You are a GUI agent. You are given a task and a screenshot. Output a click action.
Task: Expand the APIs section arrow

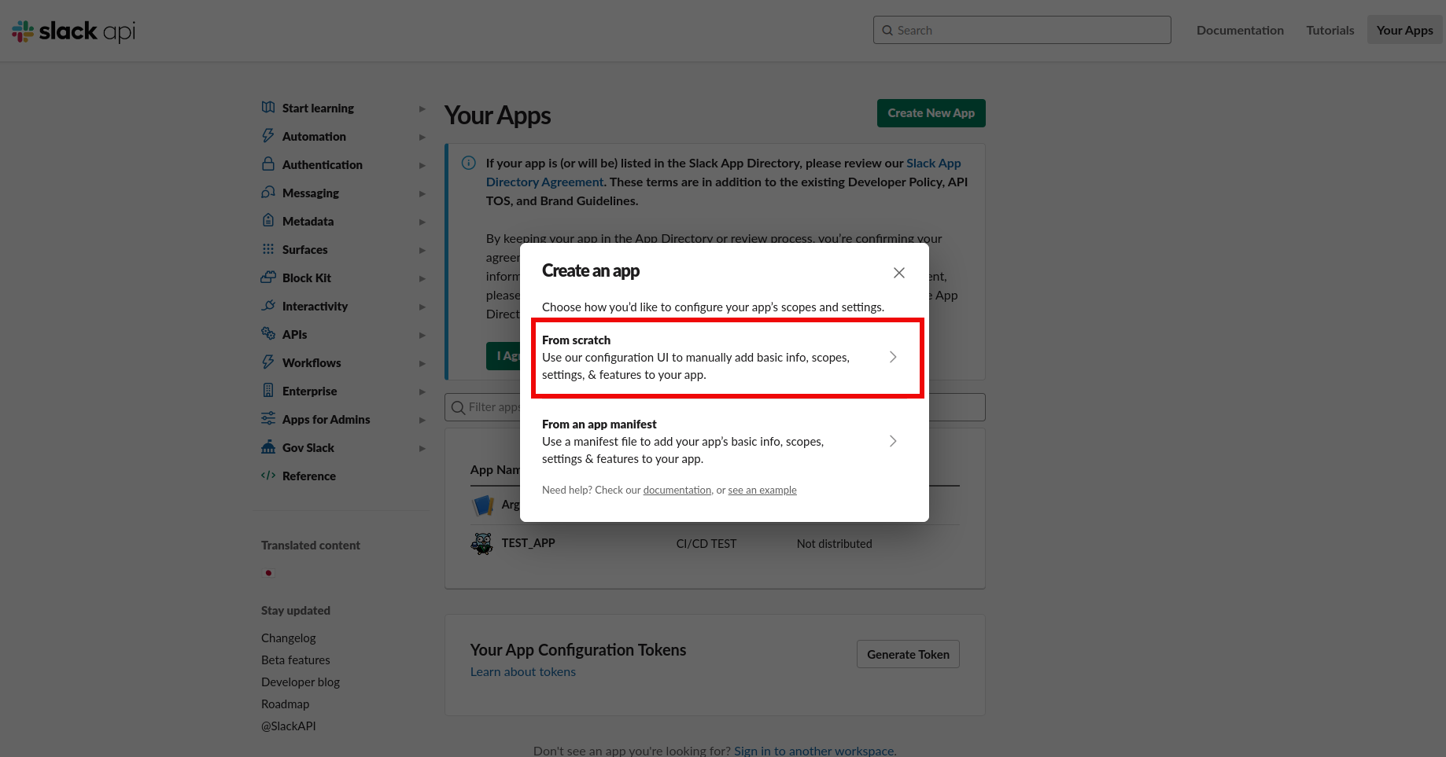(x=422, y=335)
